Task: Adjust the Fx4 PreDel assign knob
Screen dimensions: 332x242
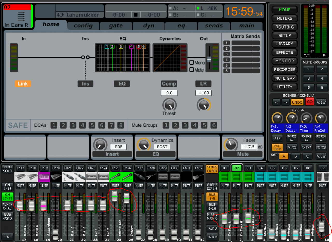Action: 321,118
